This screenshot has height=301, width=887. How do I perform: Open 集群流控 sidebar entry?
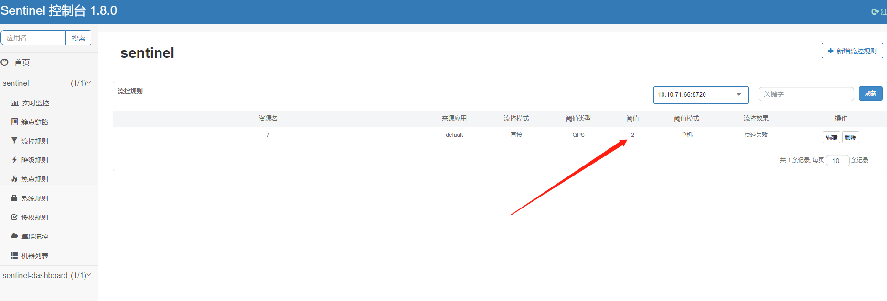34,237
